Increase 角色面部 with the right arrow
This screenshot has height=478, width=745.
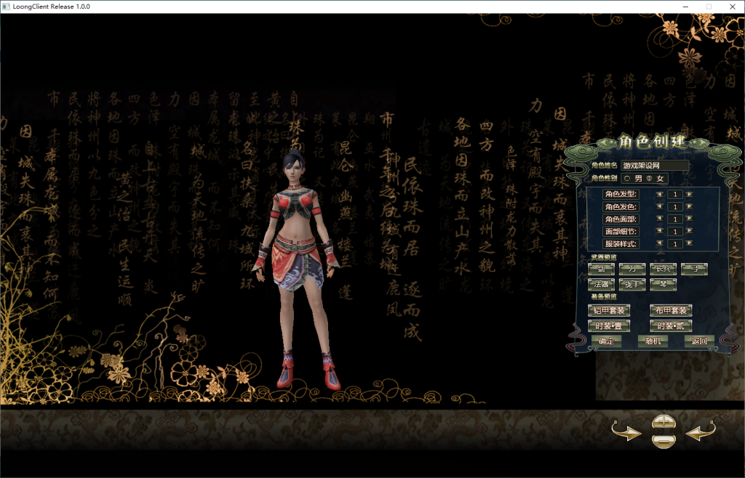(689, 219)
